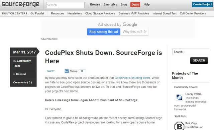Click Stop seeing this ad button
214x130 pixels.
click(104, 32)
